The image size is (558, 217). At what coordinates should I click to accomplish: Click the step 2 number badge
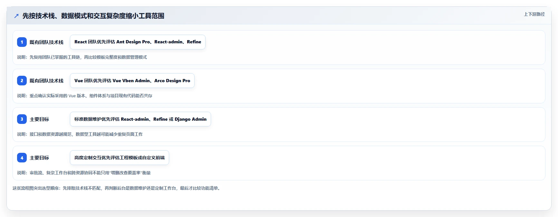point(22,81)
